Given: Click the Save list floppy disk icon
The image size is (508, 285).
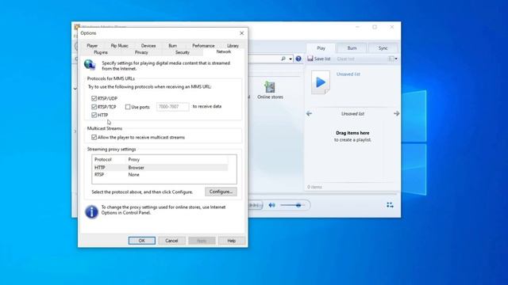Looking at the screenshot, I should point(310,59).
